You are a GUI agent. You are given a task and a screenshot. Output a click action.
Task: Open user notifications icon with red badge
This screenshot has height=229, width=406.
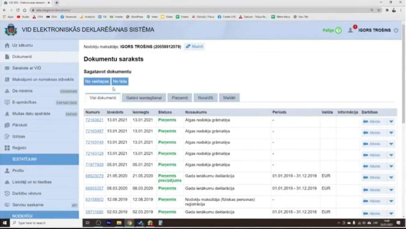[x=351, y=30]
